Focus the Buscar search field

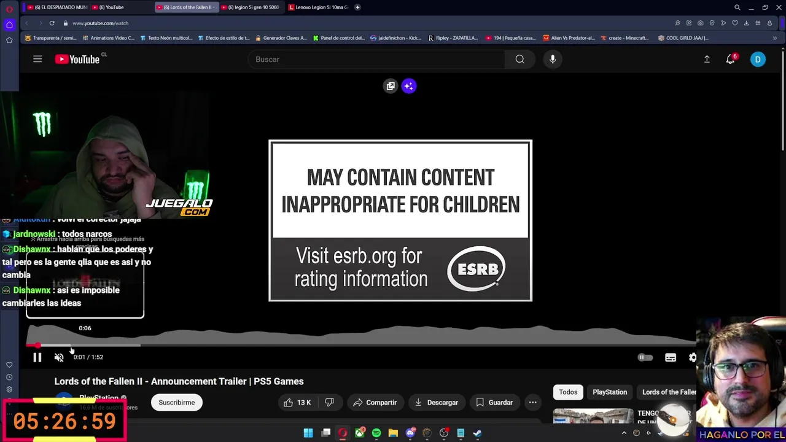(376, 60)
